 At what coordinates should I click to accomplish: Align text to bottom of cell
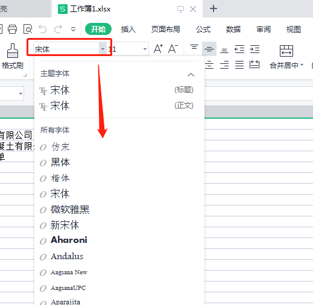tap(224, 51)
